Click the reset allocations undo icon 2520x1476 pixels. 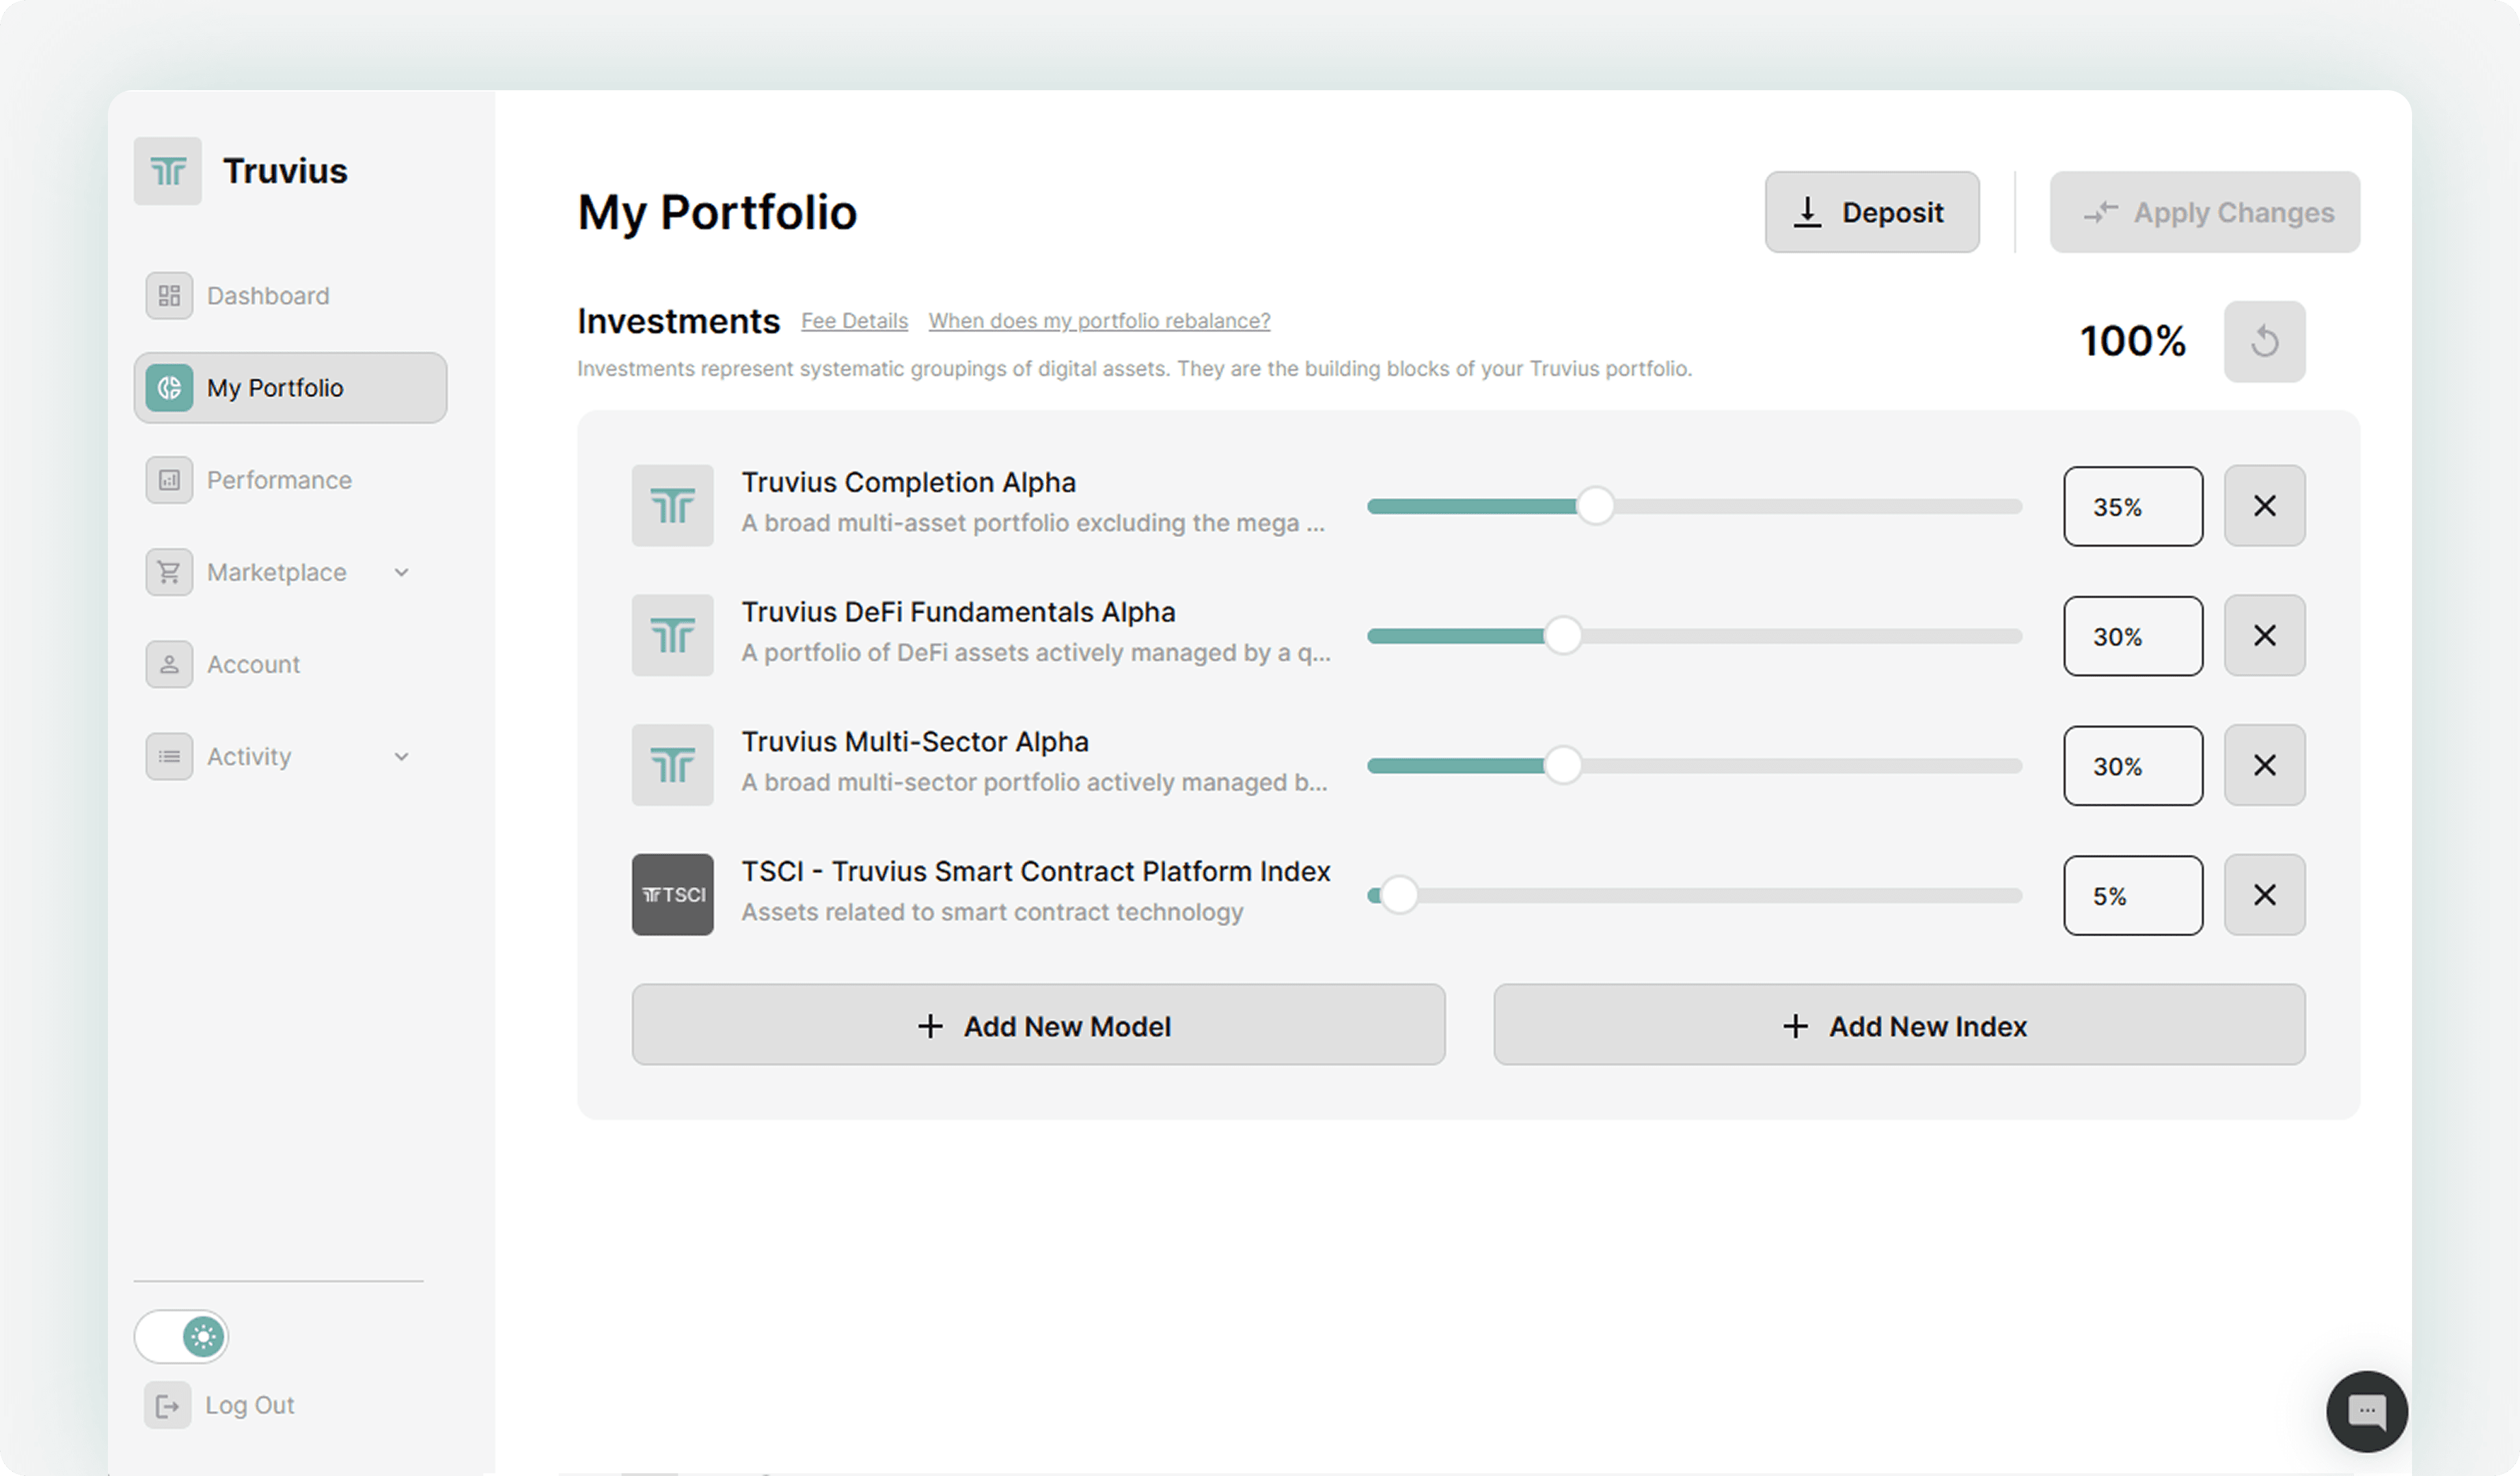2264,342
